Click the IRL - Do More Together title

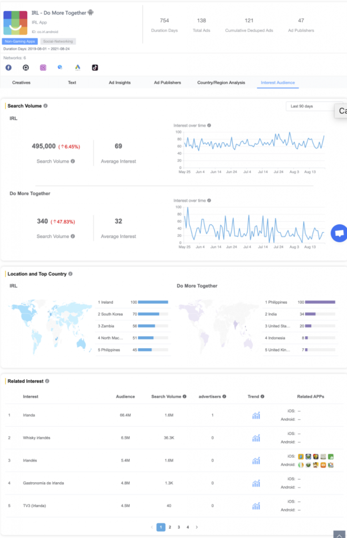[x=59, y=13]
